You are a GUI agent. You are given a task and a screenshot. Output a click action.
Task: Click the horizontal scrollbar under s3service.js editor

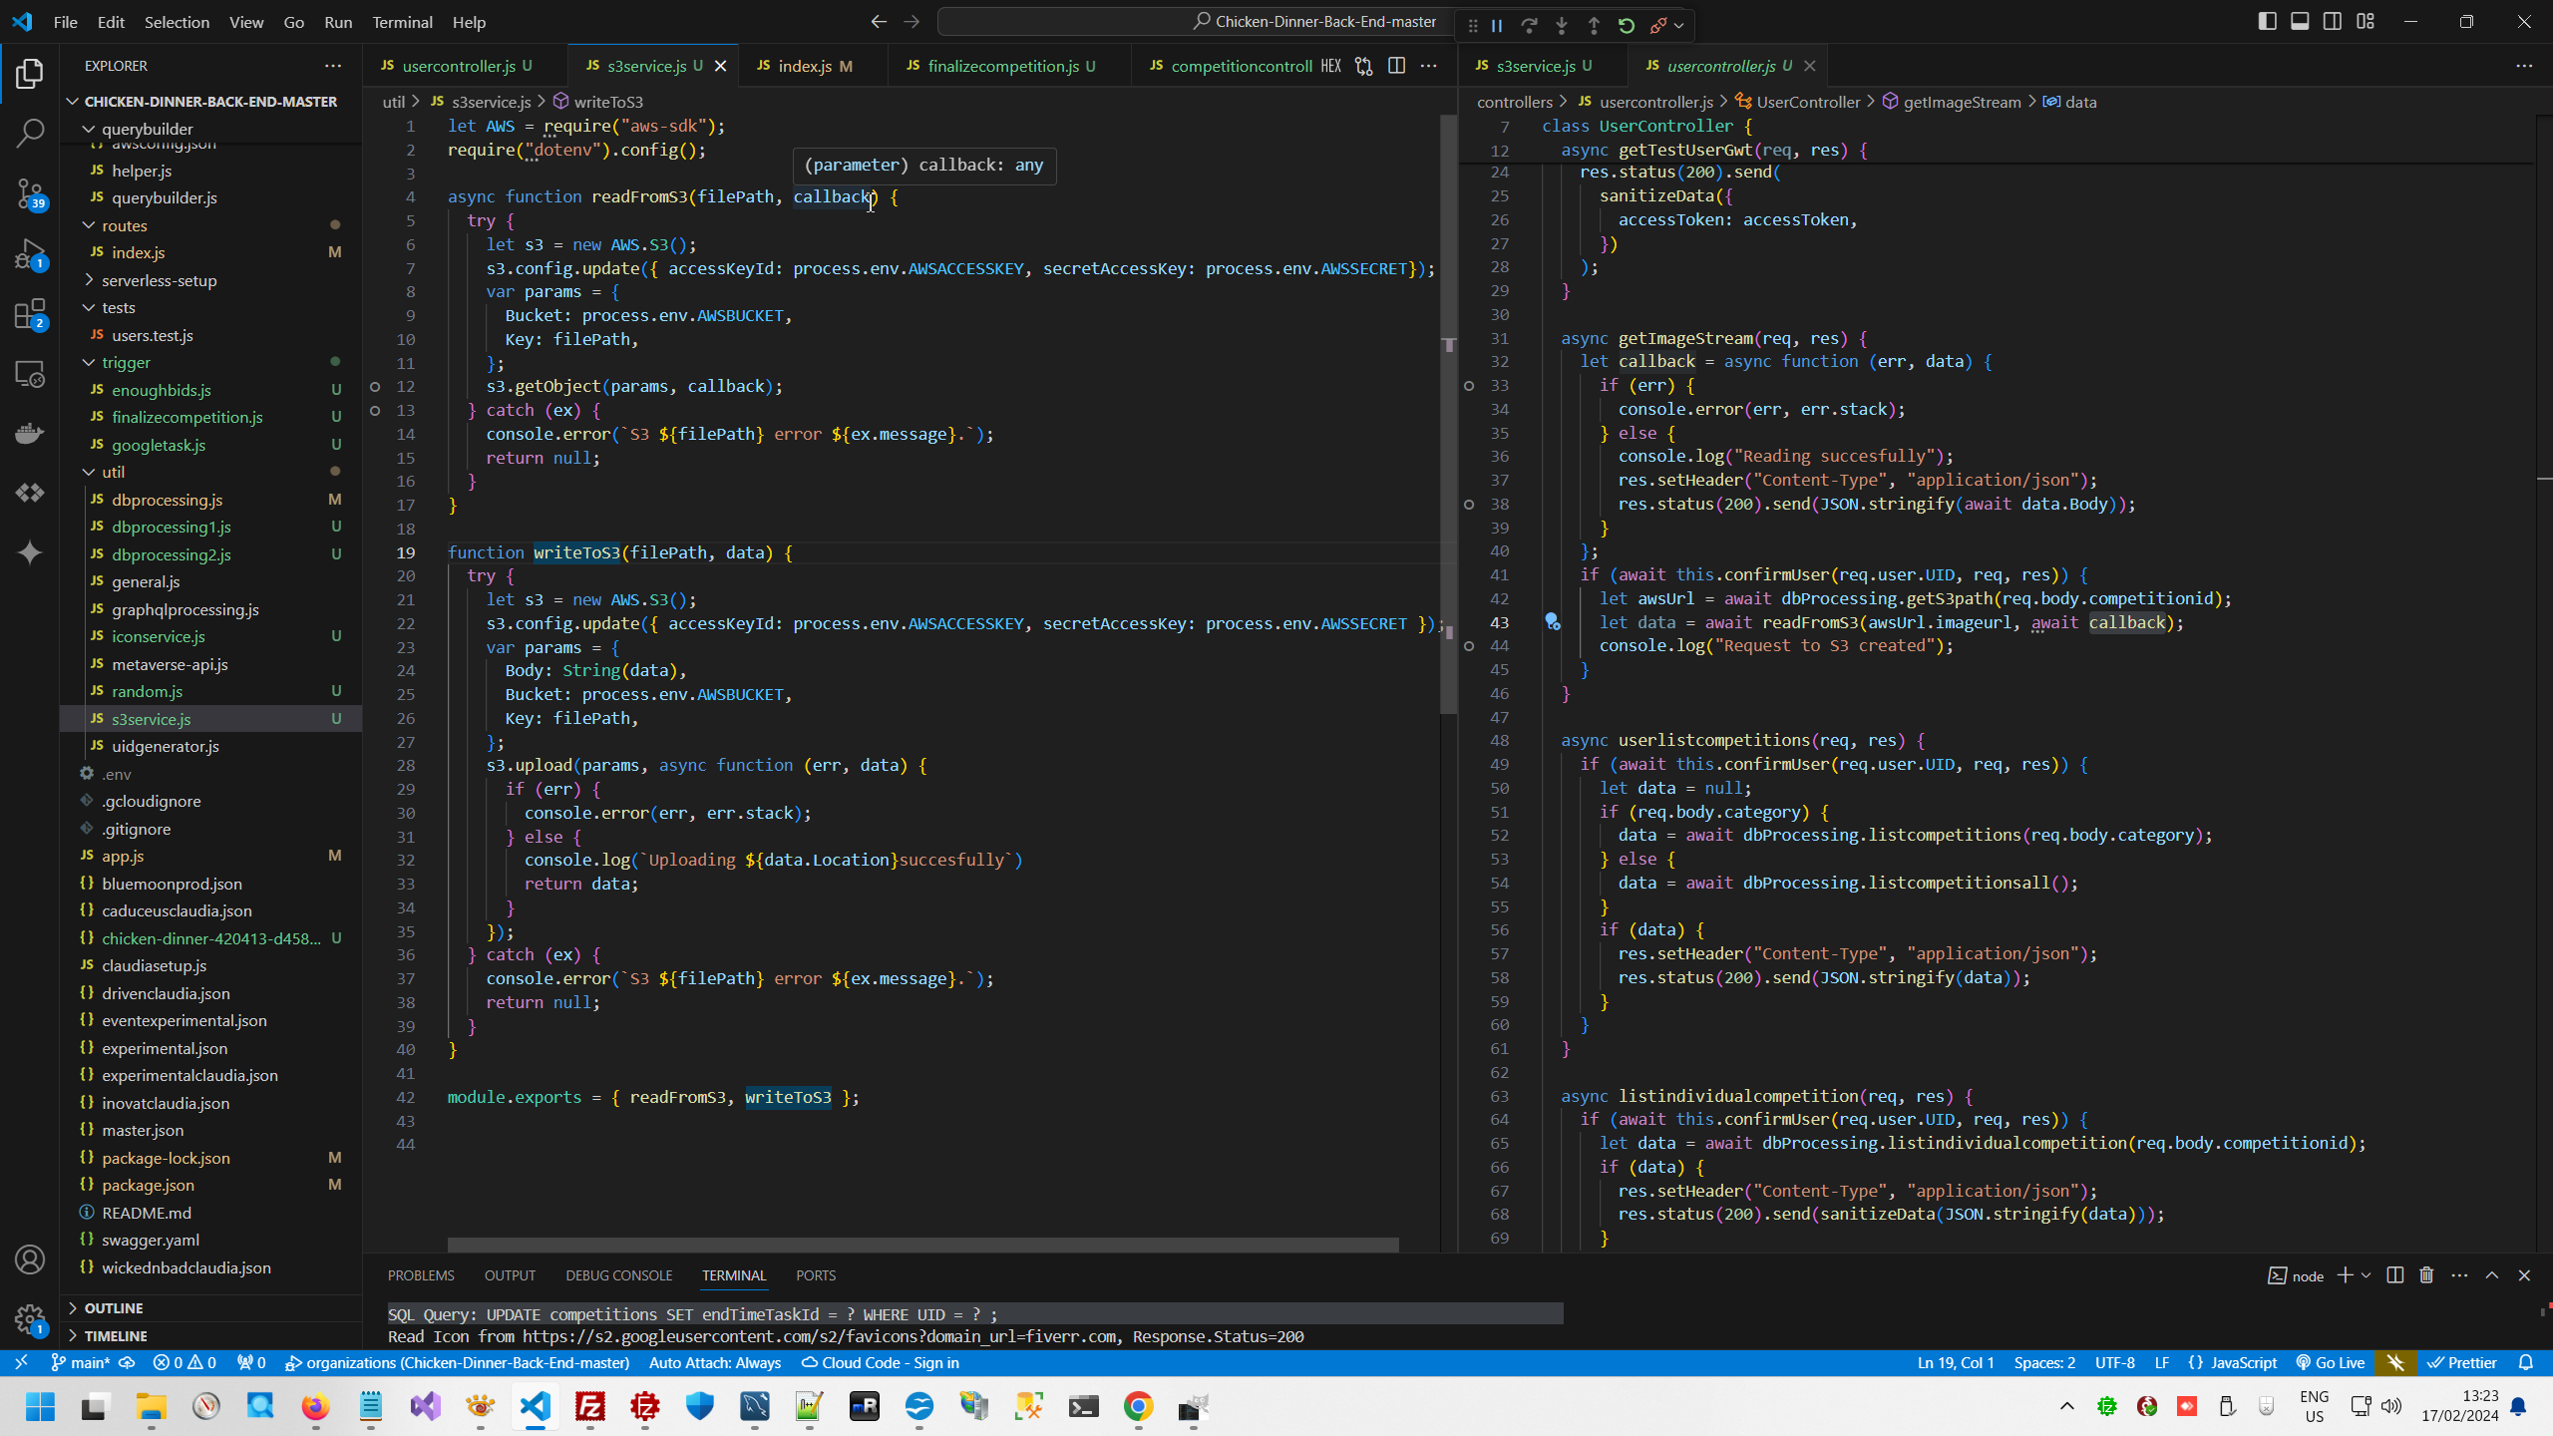click(922, 1245)
